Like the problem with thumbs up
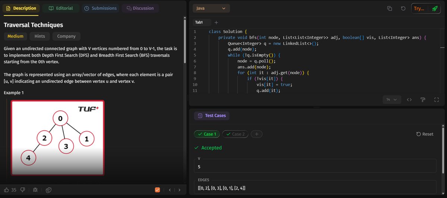The width and height of the screenshot is (447, 198). click(x=6, y=190)
